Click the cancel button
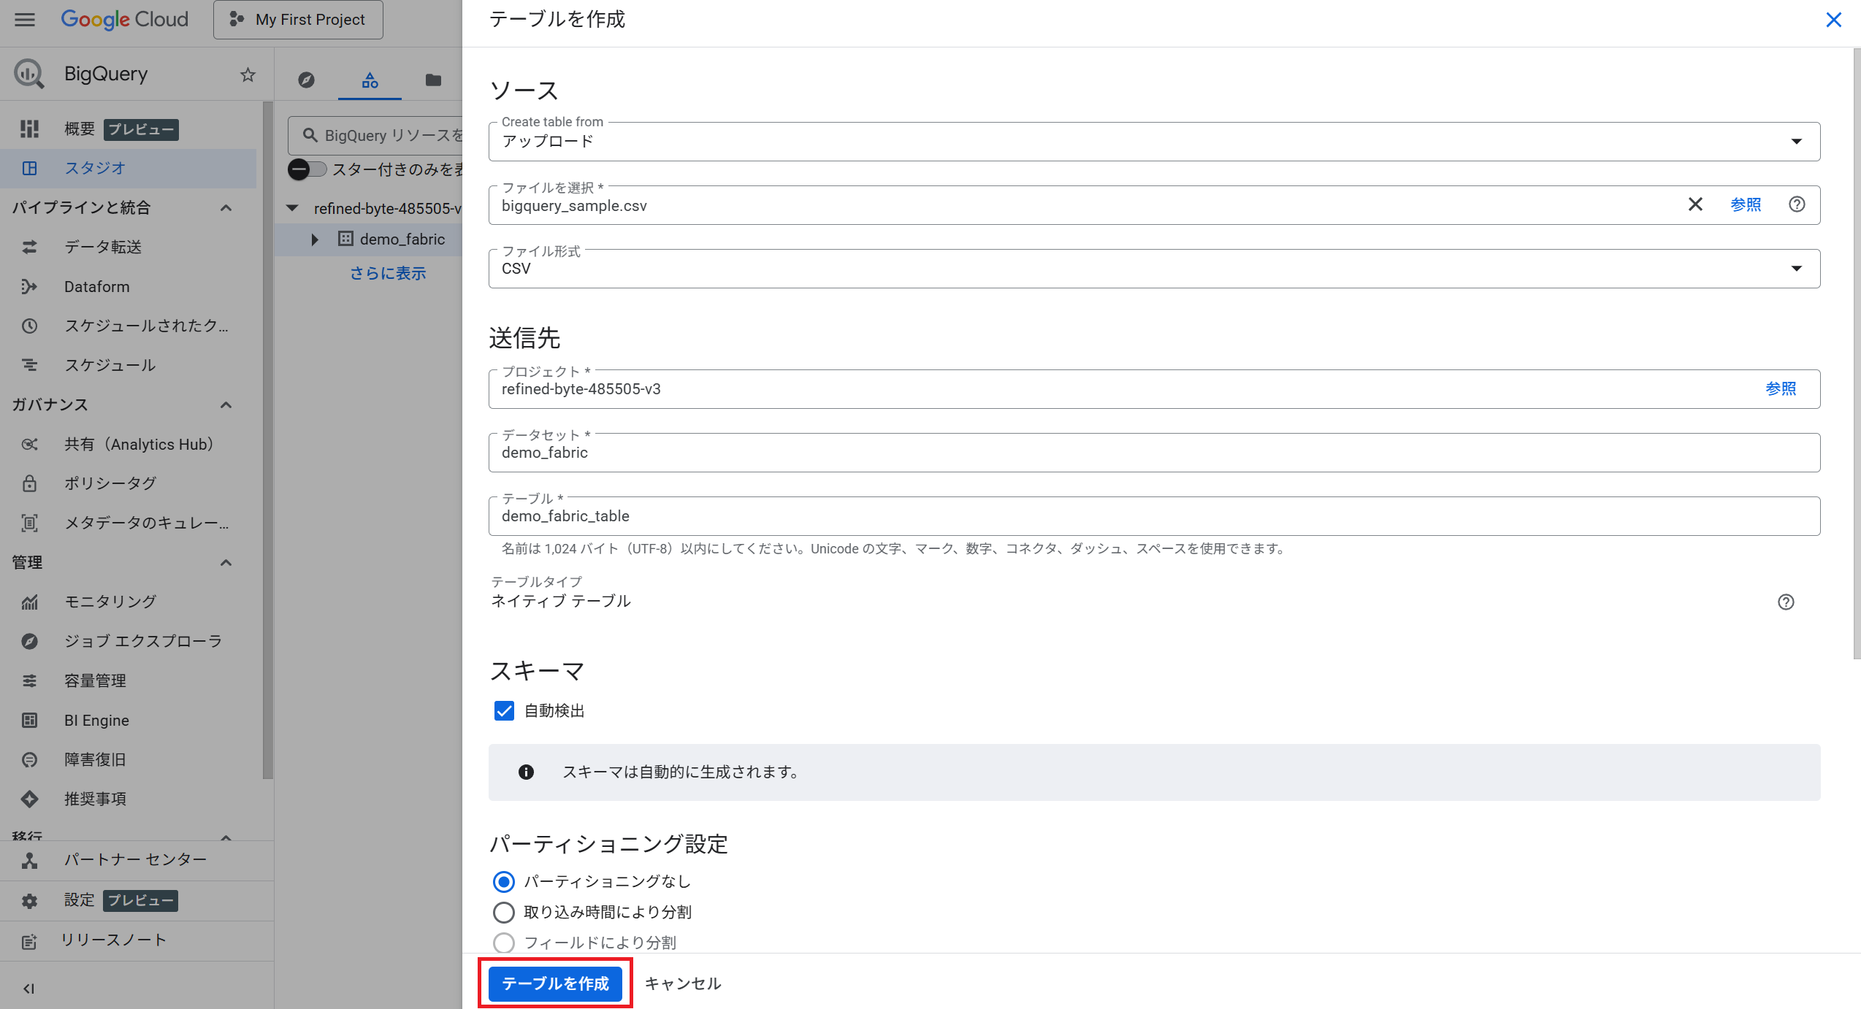The image size is (1861, 1009). click(x=682, y=983)
